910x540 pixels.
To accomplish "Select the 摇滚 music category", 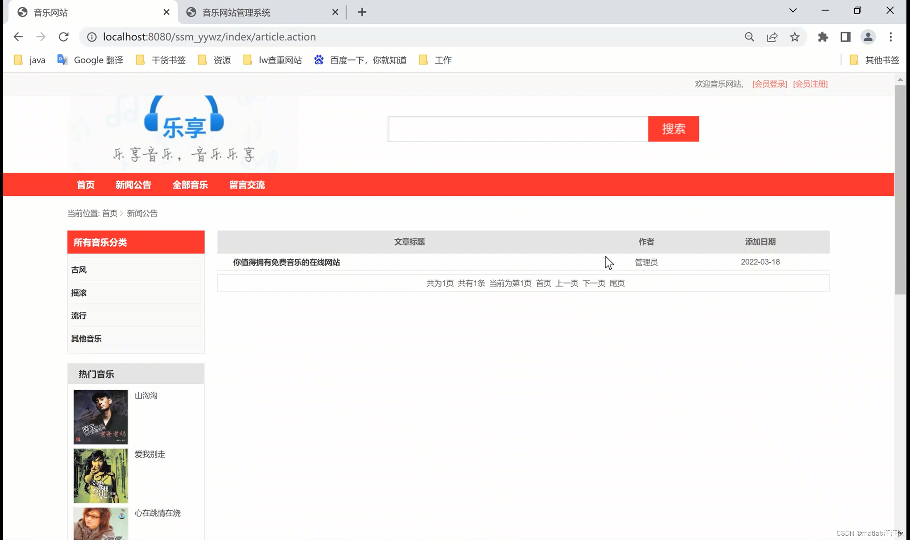I will [x=79, y=293].
